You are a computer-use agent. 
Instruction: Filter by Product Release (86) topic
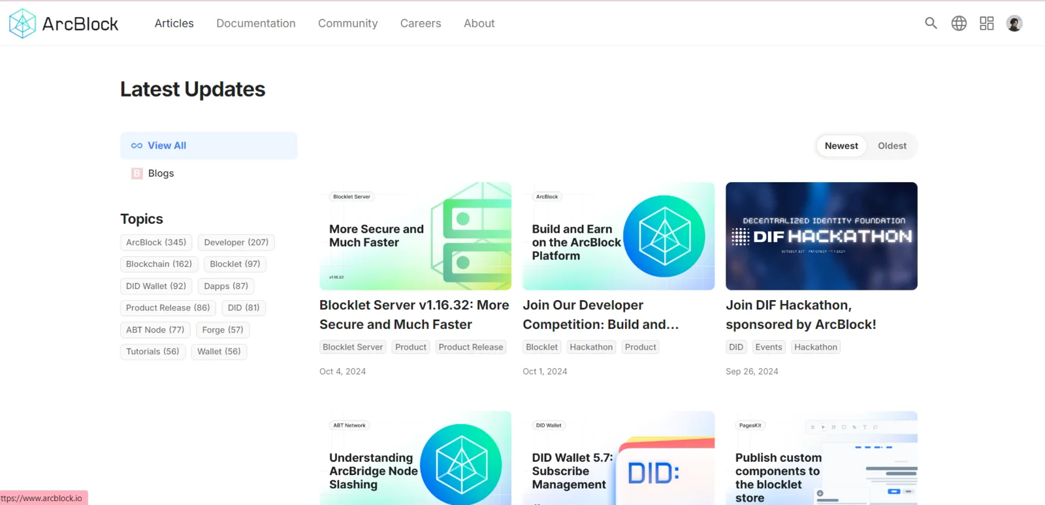[x=168, y=308]
